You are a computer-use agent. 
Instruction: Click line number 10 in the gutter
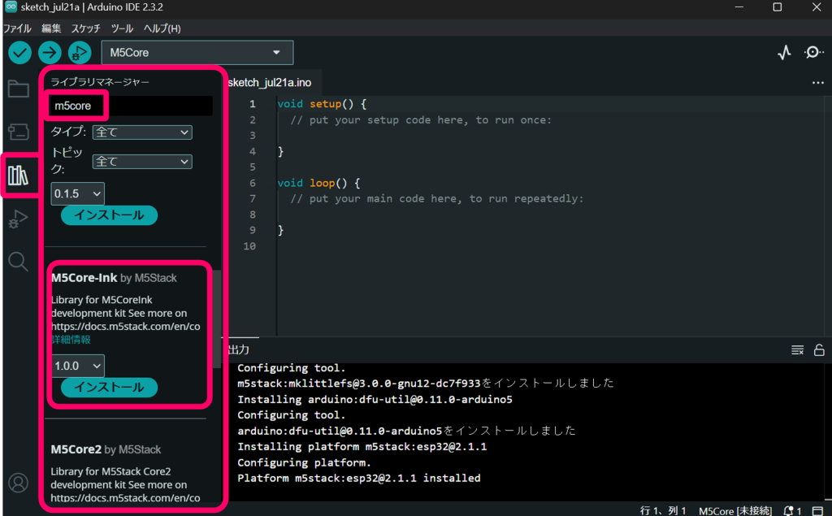[x=249, y=245]
